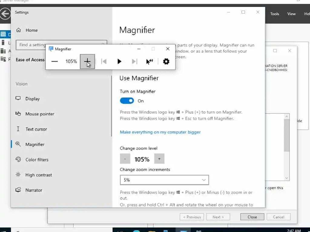Increase zoom level with plus button

coord(159,159)
